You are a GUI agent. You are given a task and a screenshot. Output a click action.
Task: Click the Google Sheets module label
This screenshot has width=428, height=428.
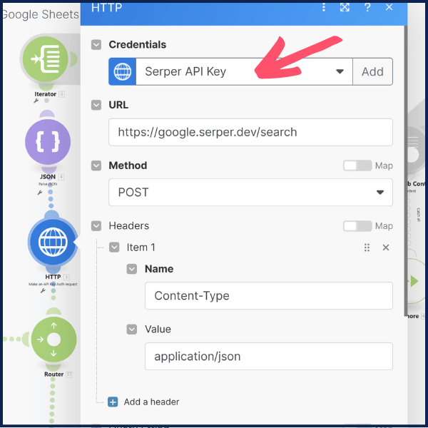point(41,14)
